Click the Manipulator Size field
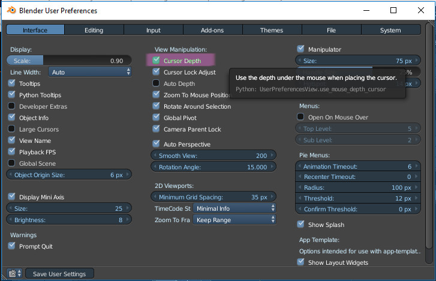 [x=358, y=61]
